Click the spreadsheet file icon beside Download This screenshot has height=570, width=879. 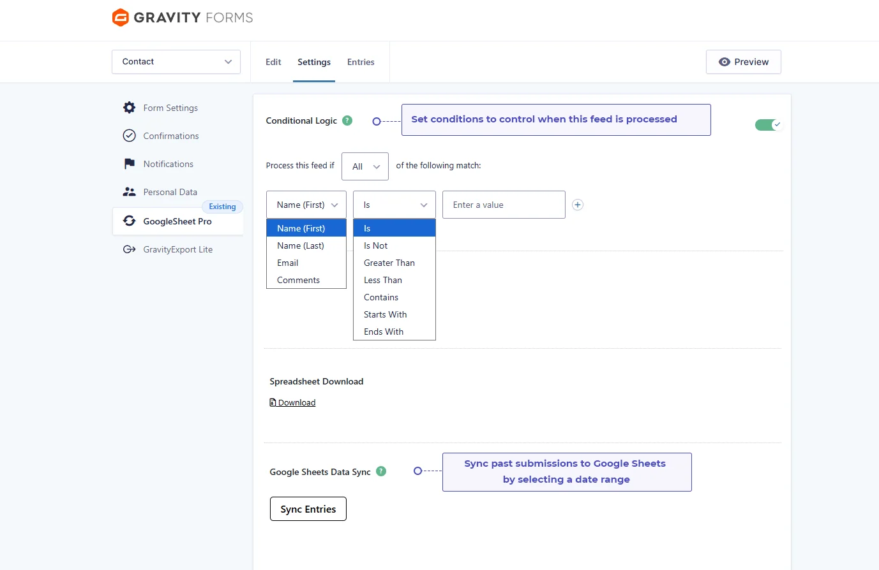pyautogui.click(x=273, y=402)
